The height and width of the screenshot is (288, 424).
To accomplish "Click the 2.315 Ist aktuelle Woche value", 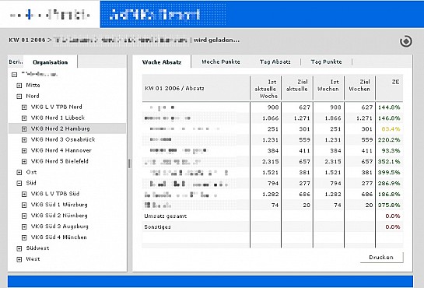I will click(271, 161).
